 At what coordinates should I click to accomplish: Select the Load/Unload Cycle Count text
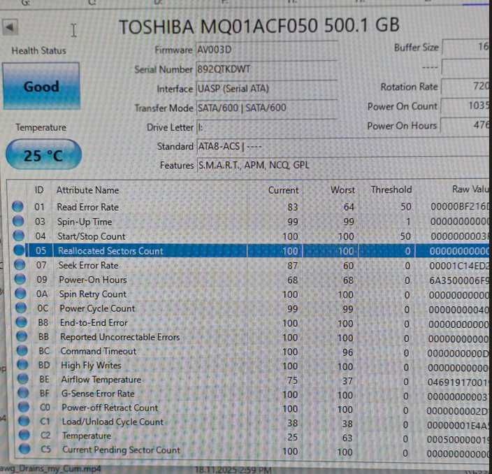(113, 422)
